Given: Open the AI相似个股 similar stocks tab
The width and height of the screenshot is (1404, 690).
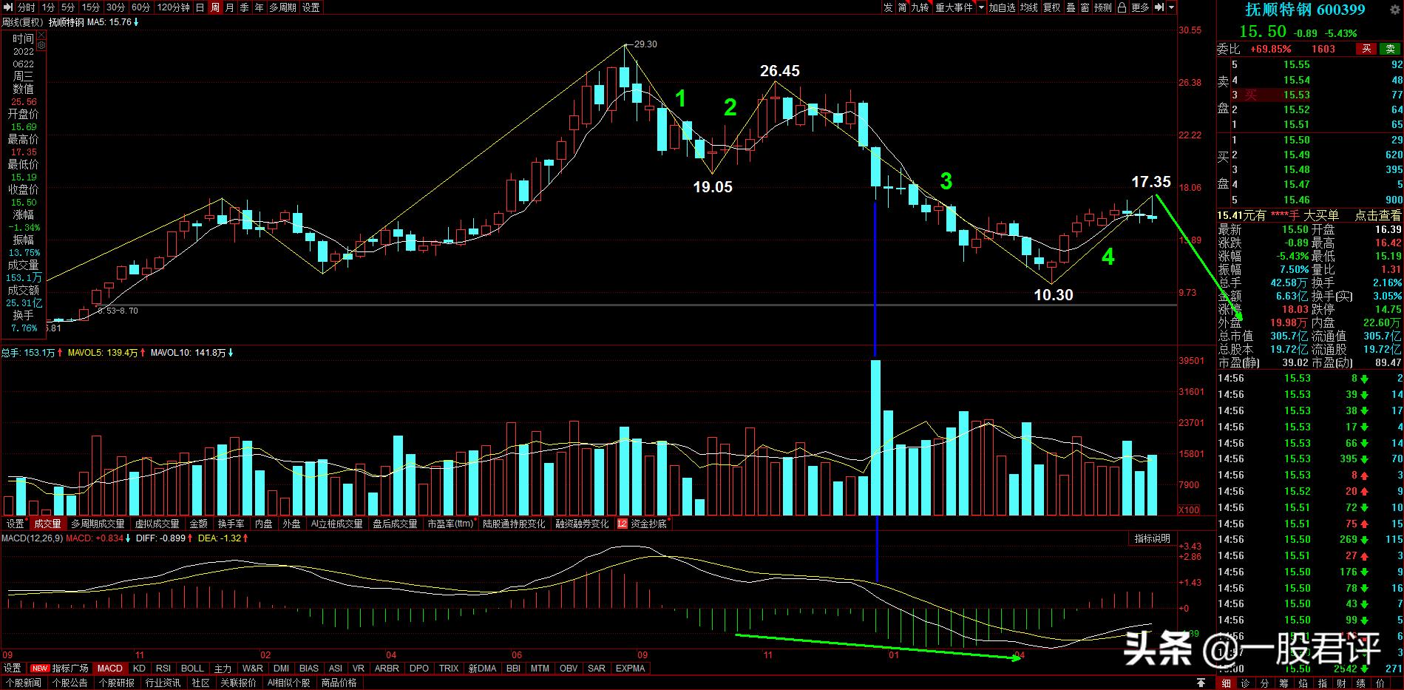Looking at the screenshot, I should [x=288, y=683].
